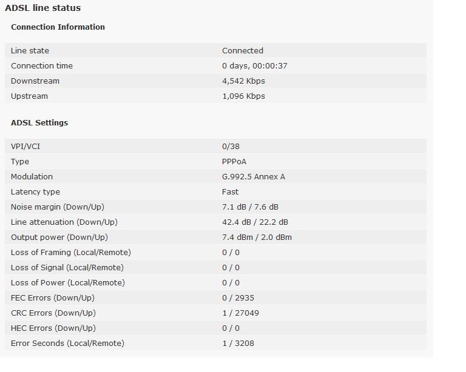Screen dimensions: 466x372
Task: Click the Noise margin (Down/Up) label
Action: point(58,207)
